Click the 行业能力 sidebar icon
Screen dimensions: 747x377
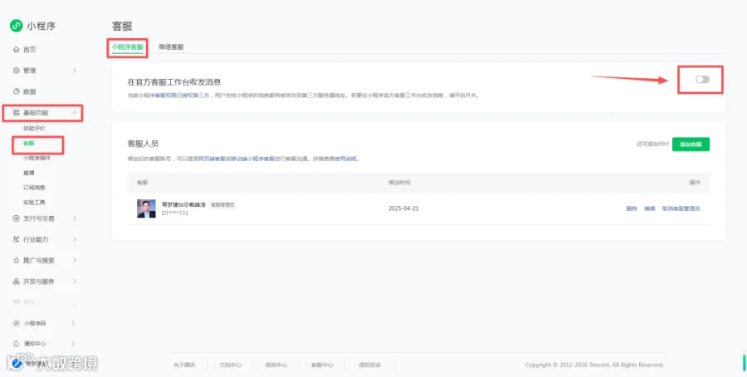(x=17, y=239)
